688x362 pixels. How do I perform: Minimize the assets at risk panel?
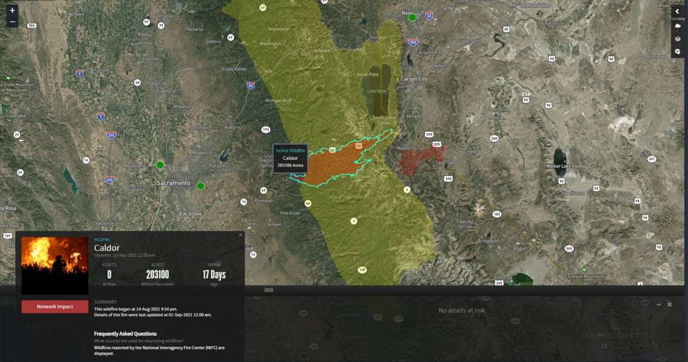659,305
